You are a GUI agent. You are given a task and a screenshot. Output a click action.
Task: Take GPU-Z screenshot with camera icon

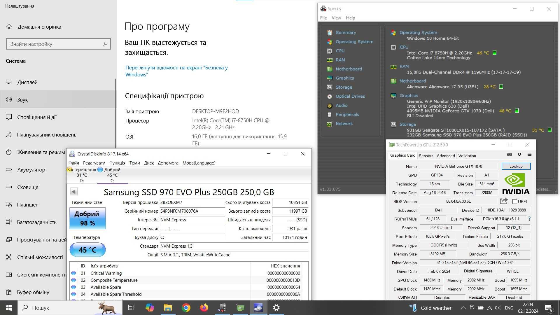[509, 154]
